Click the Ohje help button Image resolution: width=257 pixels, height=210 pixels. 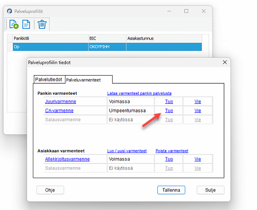tap(50, 190)
